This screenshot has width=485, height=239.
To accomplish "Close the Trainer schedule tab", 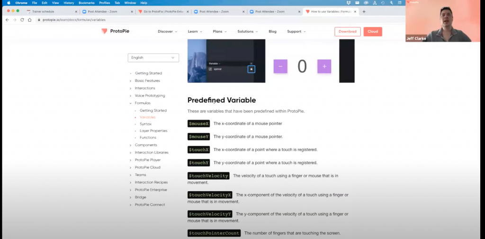I will point(76,12).
